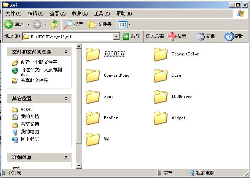This screenshot has height=178, width=250.
Task: Select the WM folder icon
Action: pos(93,140)
